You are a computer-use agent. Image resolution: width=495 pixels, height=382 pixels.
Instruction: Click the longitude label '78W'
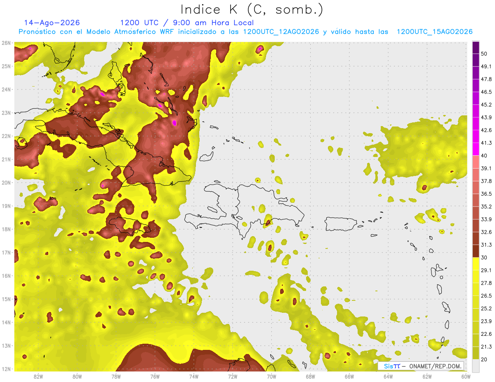tap(116, 376)
